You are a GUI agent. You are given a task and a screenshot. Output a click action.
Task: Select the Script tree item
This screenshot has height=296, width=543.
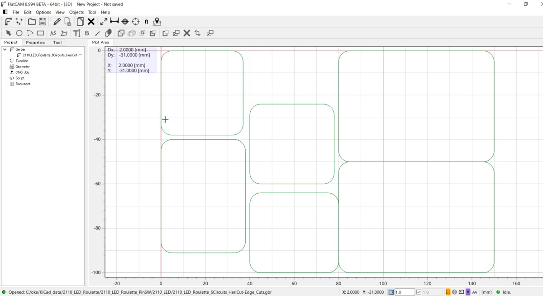pyautogui.click(x=20, y=78)
